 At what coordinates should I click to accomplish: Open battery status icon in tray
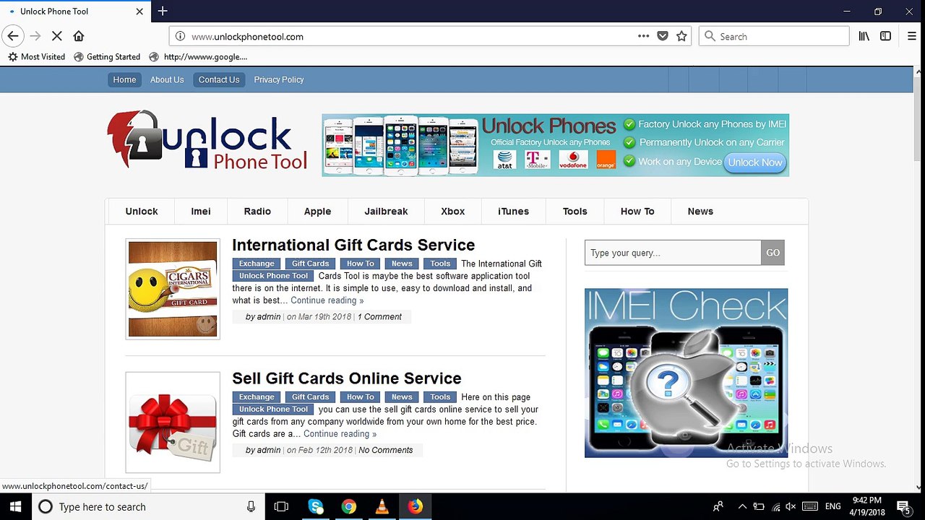(759, 507)
